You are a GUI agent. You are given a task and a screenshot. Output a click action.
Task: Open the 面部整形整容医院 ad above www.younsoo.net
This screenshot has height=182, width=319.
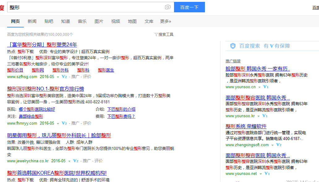click(x=258, y=155)
